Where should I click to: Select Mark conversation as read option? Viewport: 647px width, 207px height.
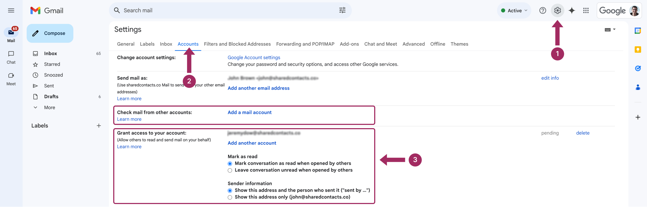click(230, 164)
